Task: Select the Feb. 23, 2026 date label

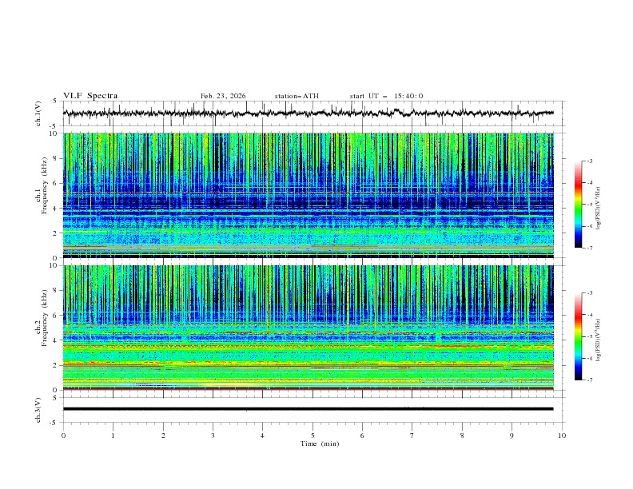Action: 223,96
